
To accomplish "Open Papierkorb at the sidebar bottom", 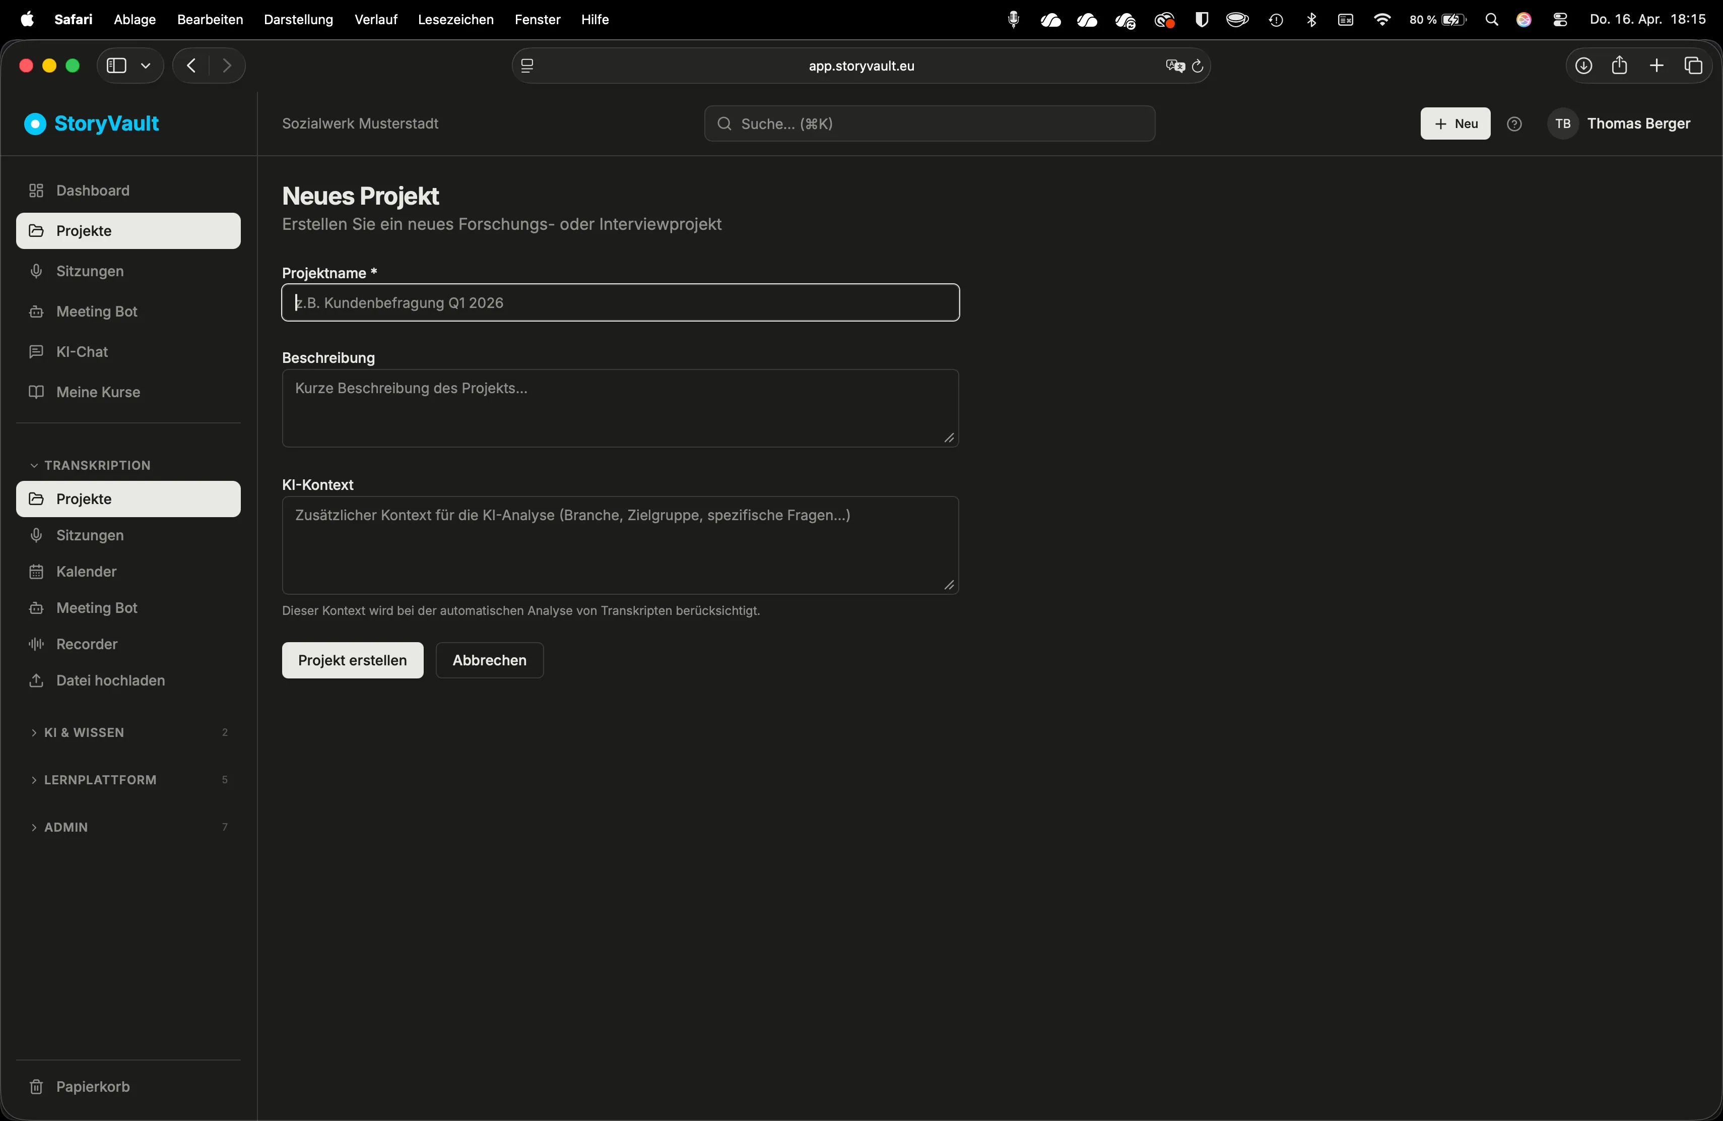I will click(128, 1086).
